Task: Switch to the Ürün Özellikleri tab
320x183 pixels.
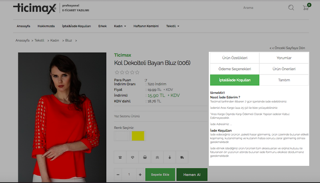Action: point(235,58)
